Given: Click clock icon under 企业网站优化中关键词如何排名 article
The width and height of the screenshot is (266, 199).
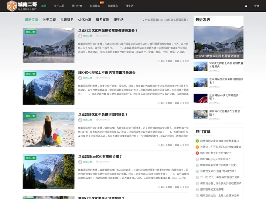Looking at the screenshot, I should (97, 120).
